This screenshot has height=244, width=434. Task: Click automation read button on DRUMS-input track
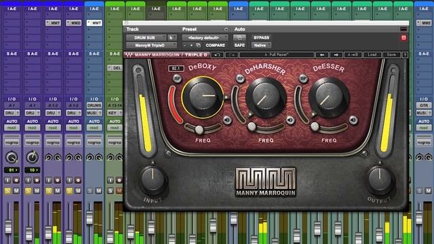pyautogui.click(x=94, y=128)
